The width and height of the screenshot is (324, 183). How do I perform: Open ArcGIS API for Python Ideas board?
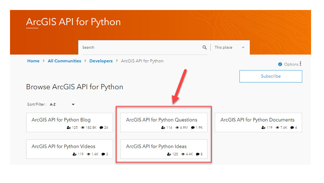tap(156, 146)
